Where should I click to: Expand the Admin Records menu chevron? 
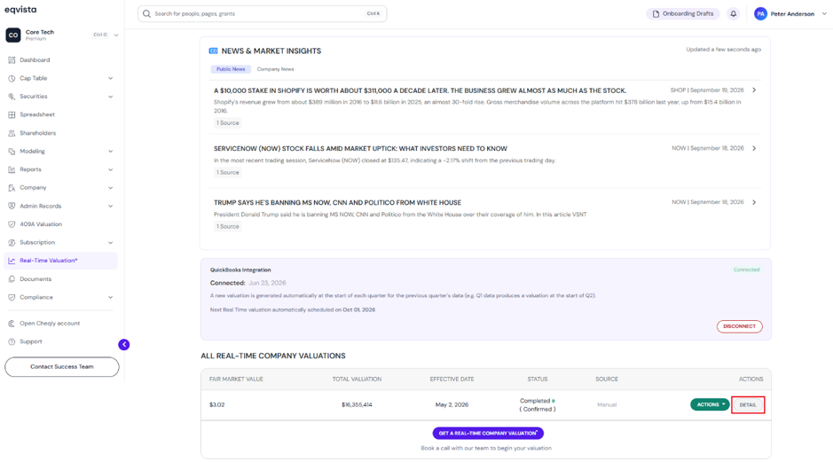coord(111,206)
